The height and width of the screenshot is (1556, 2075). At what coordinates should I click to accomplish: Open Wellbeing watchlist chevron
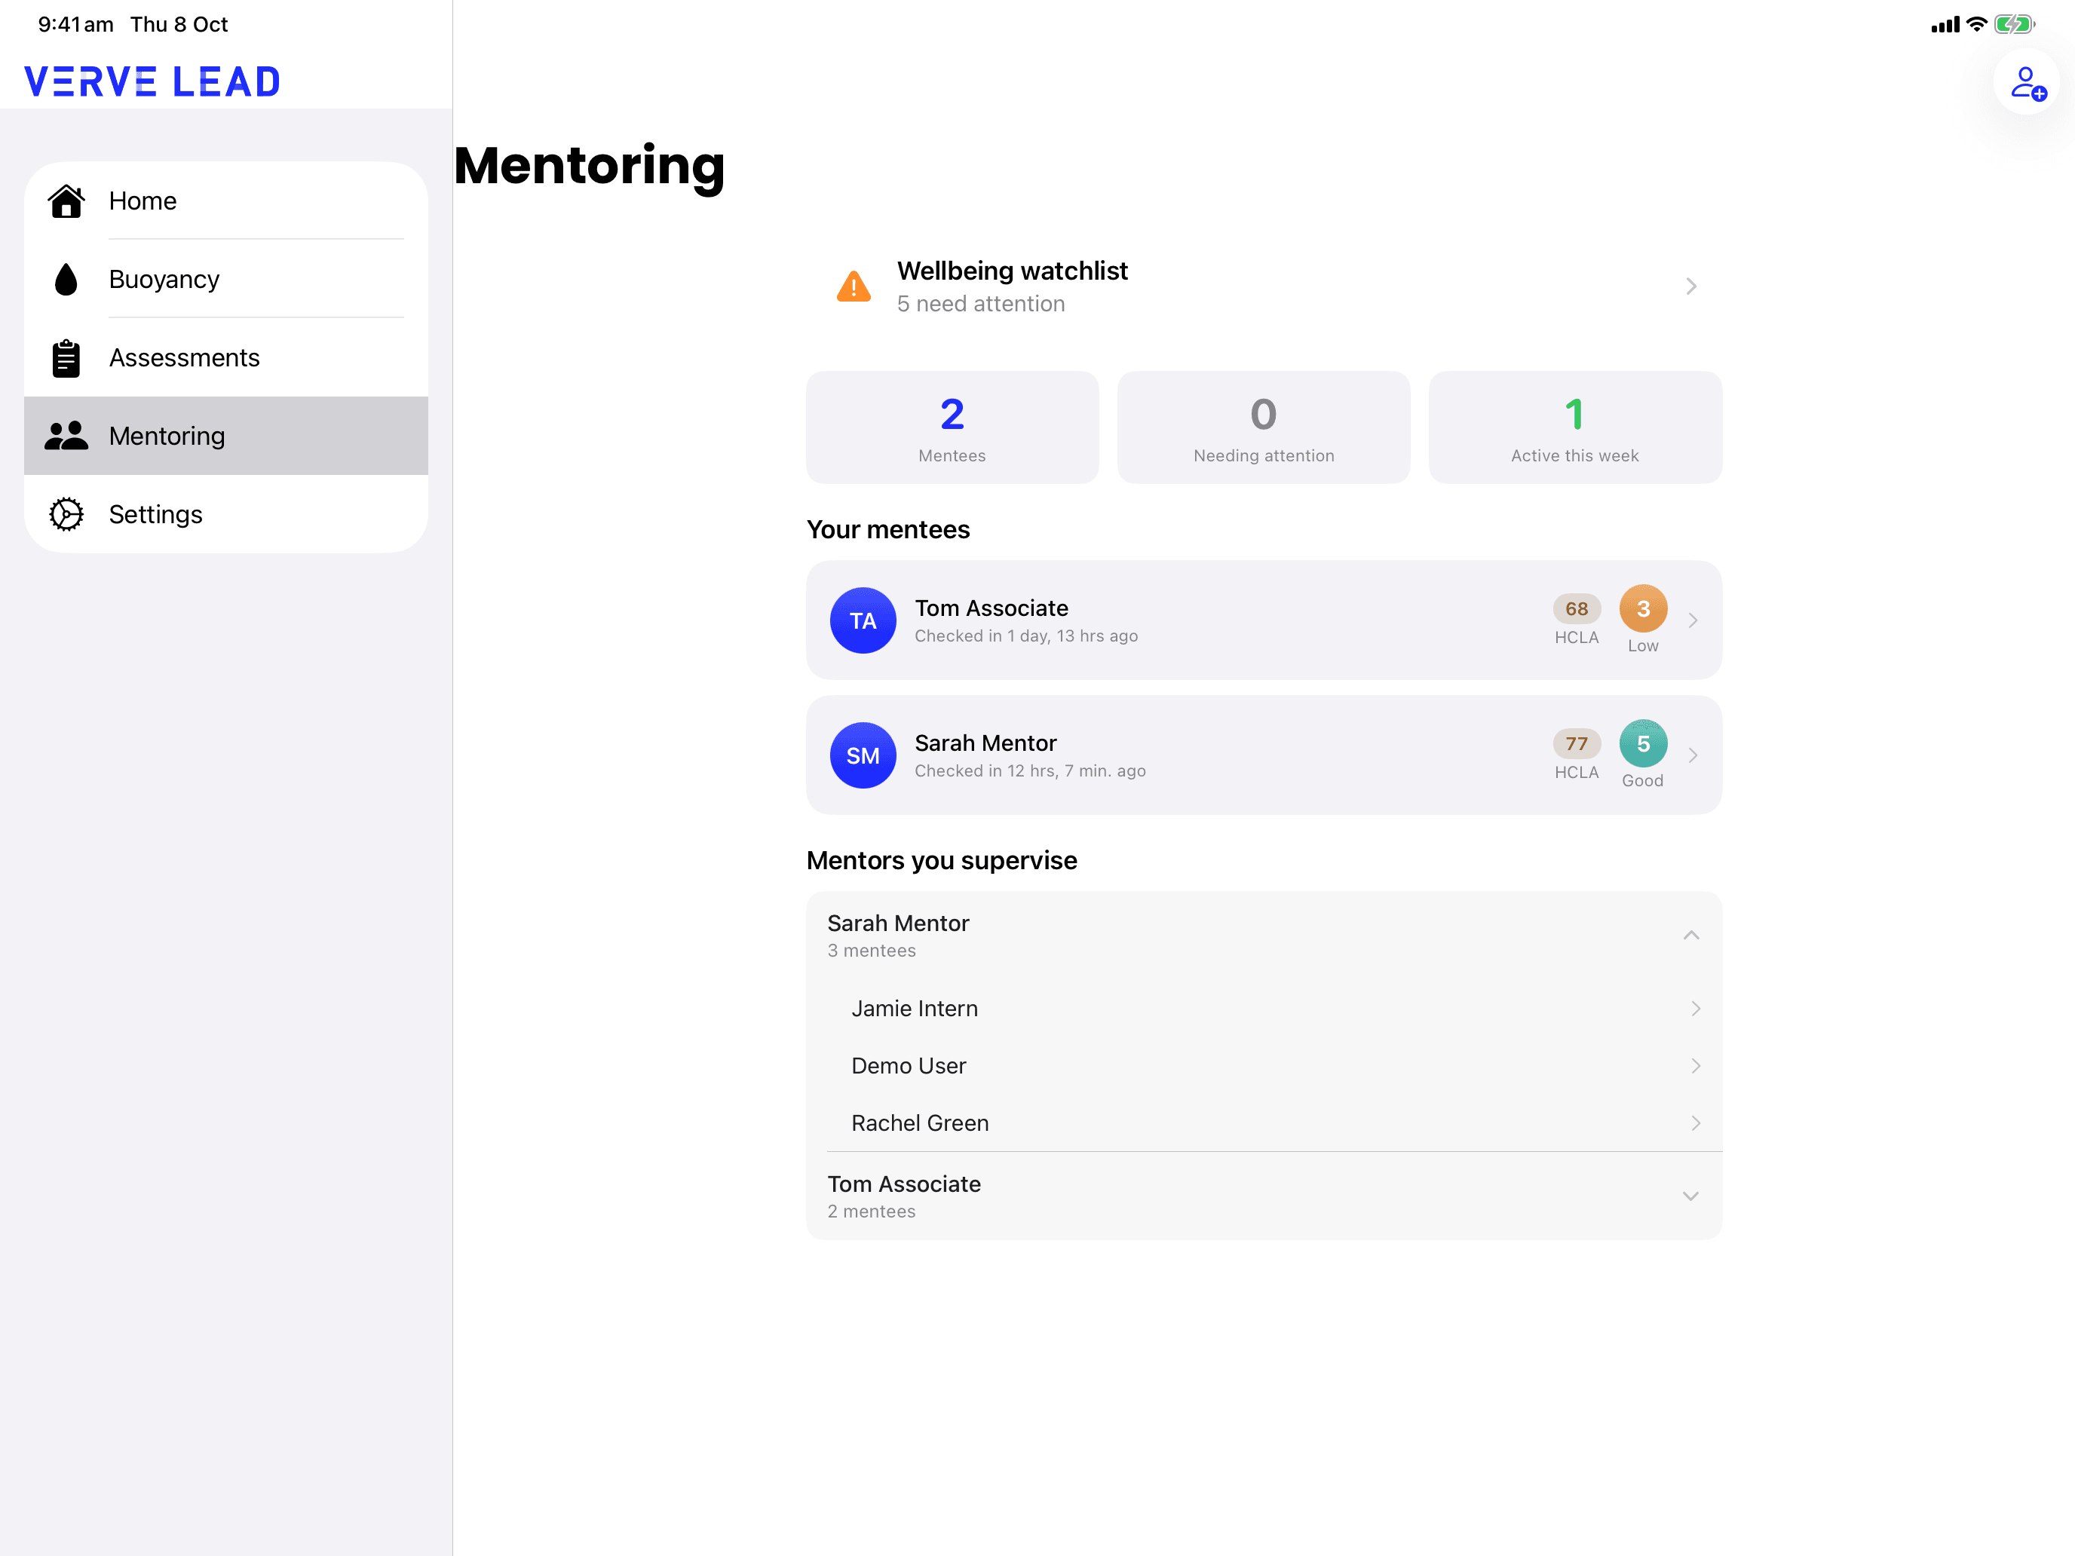[1691, 286]
